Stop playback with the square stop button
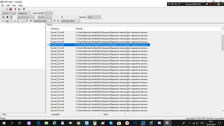Viewport: 224px width, 126px height. 7,17
